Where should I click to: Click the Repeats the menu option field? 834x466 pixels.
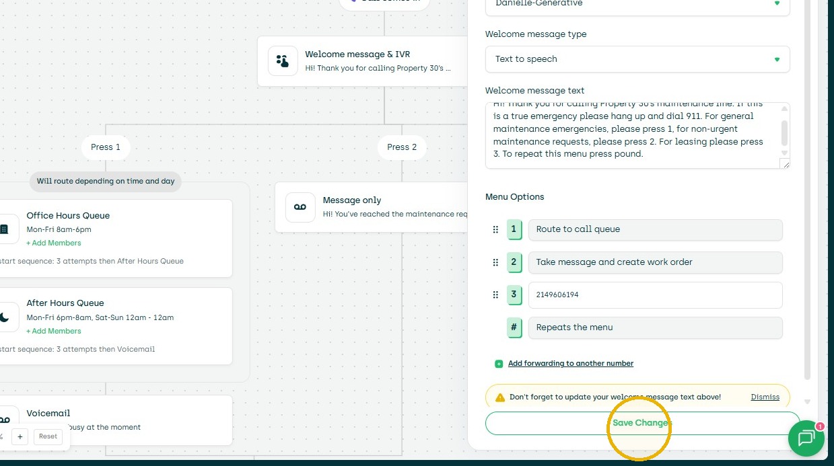[x=656, y=327]
